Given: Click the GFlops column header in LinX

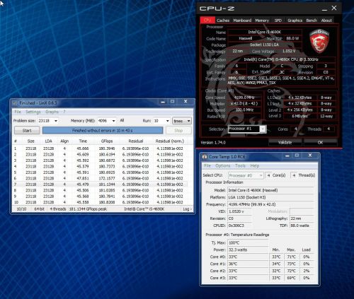Looking at the screenshot, I should click(107, 141).
